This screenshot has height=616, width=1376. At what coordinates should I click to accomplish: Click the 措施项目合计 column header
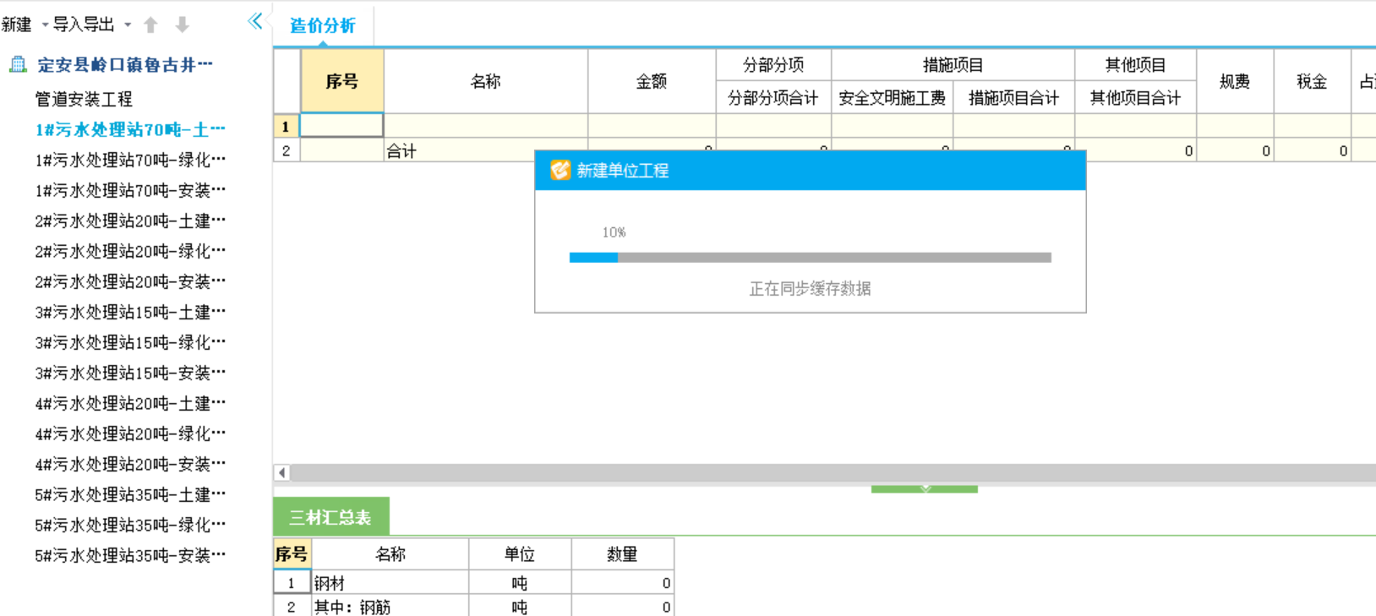[1014, 98]
